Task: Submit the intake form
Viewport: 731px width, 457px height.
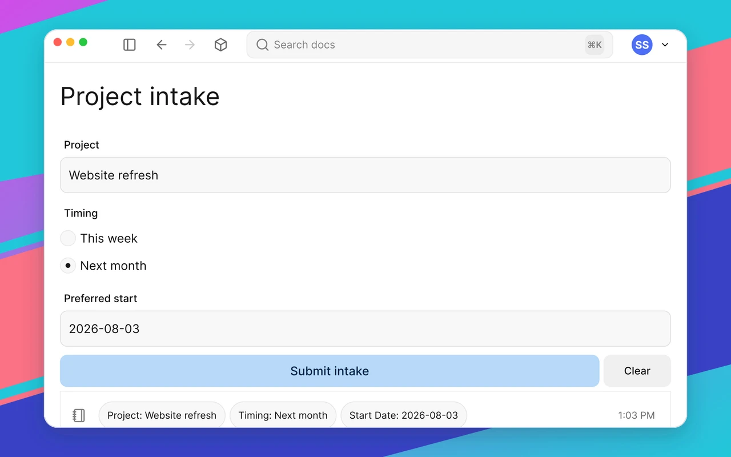Action: 330,371
